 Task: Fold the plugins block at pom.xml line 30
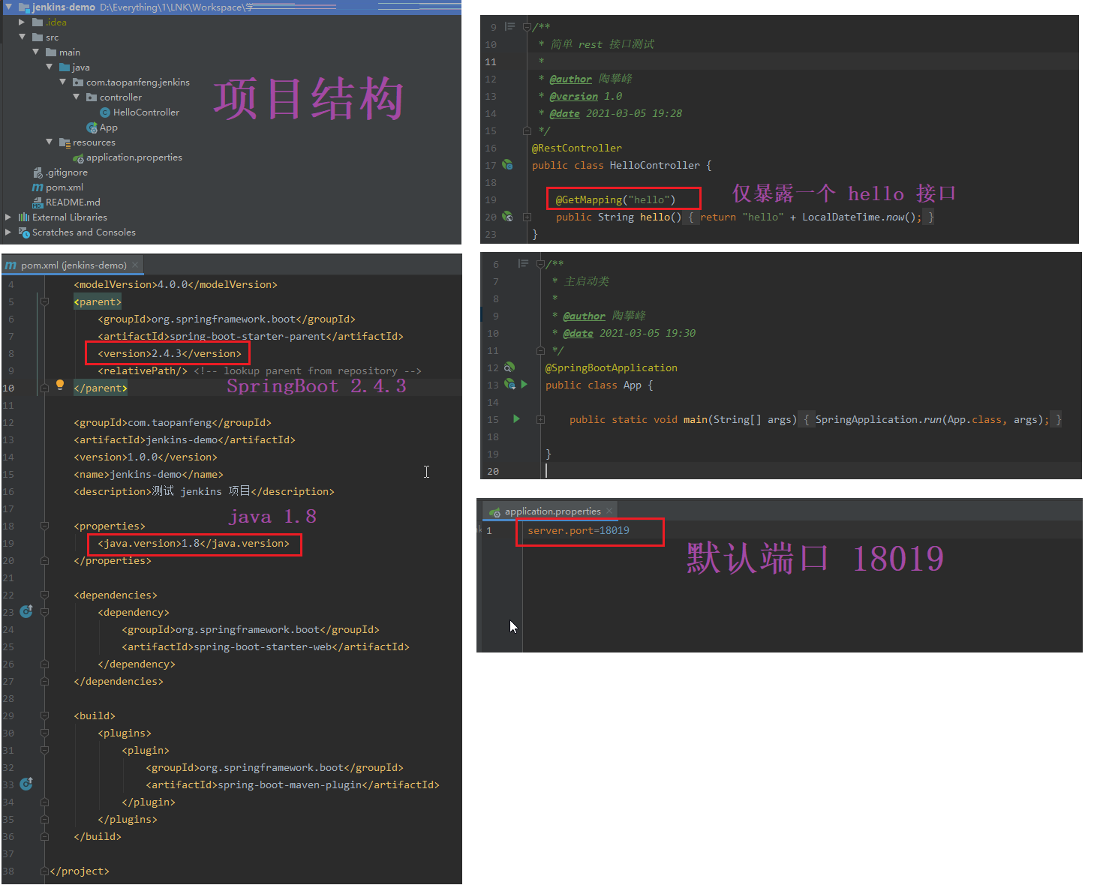[x=44, y=733]
